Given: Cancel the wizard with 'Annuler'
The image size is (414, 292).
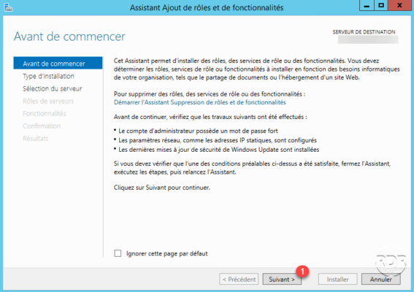Looking at the screenshot, I should pos(380,279).
